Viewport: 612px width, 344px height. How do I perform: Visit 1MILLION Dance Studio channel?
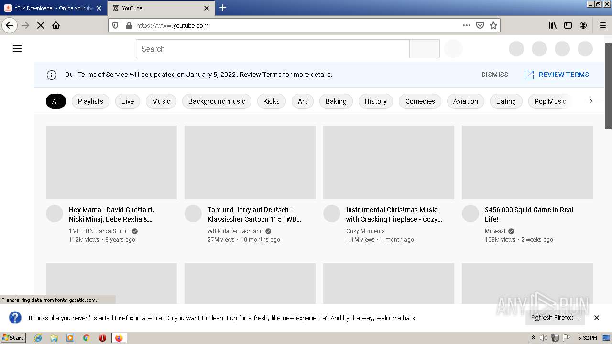pyautogui.click(x=99, y=231)
